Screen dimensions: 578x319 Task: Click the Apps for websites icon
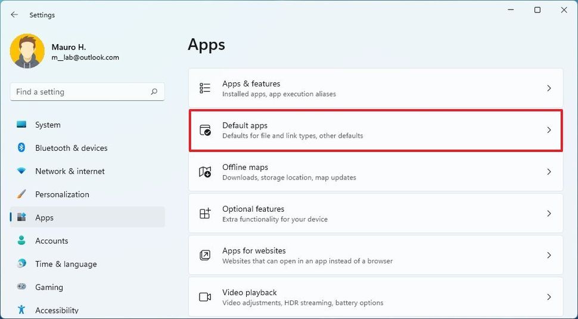point(205,255)
